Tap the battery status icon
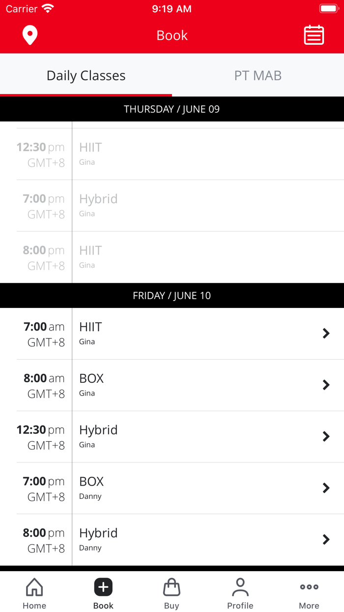 pyautogui.click(x=328, y=9)
